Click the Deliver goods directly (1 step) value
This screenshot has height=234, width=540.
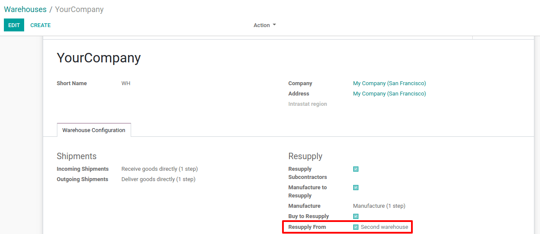point(158,179)
